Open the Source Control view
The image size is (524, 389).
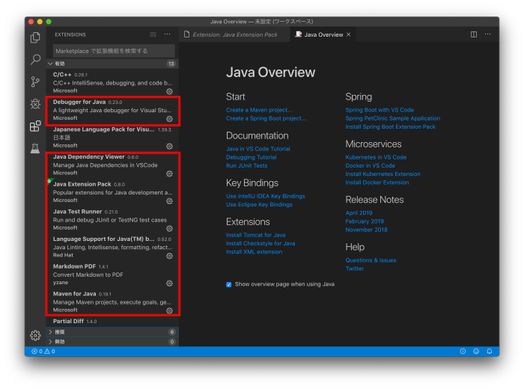click(x=35, y=82)
